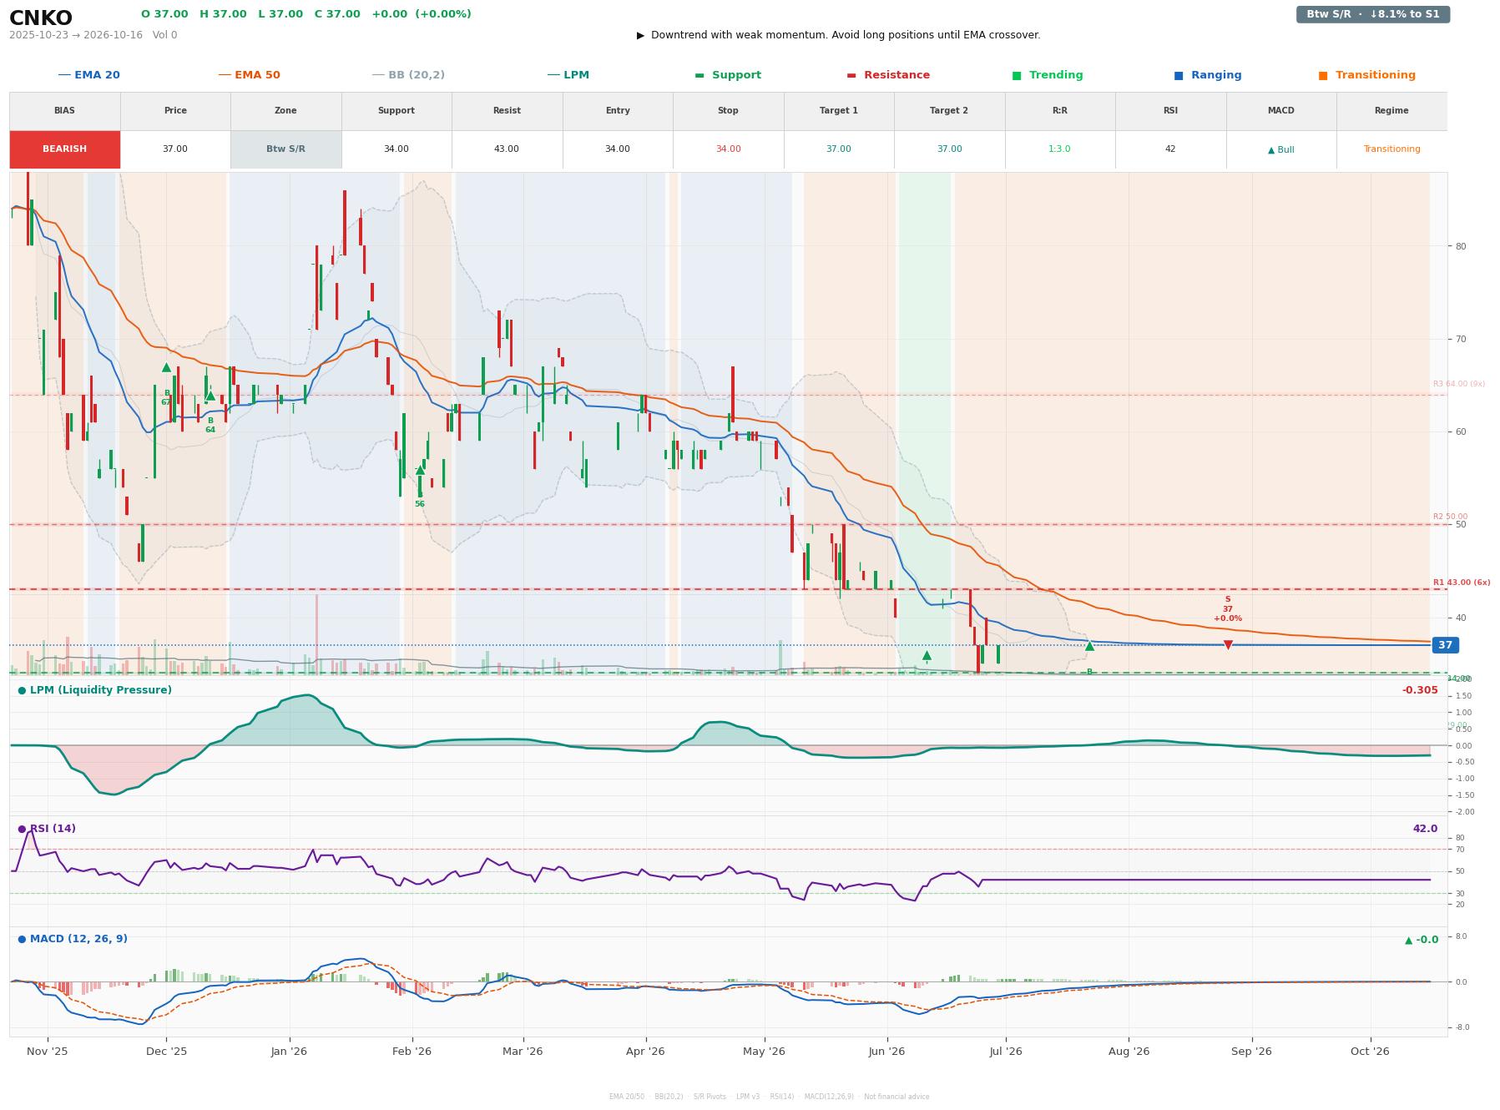Click the Zone cell showing Btw S/R
Screen dimensions: 1500x1110
click(x=285, y=149)
